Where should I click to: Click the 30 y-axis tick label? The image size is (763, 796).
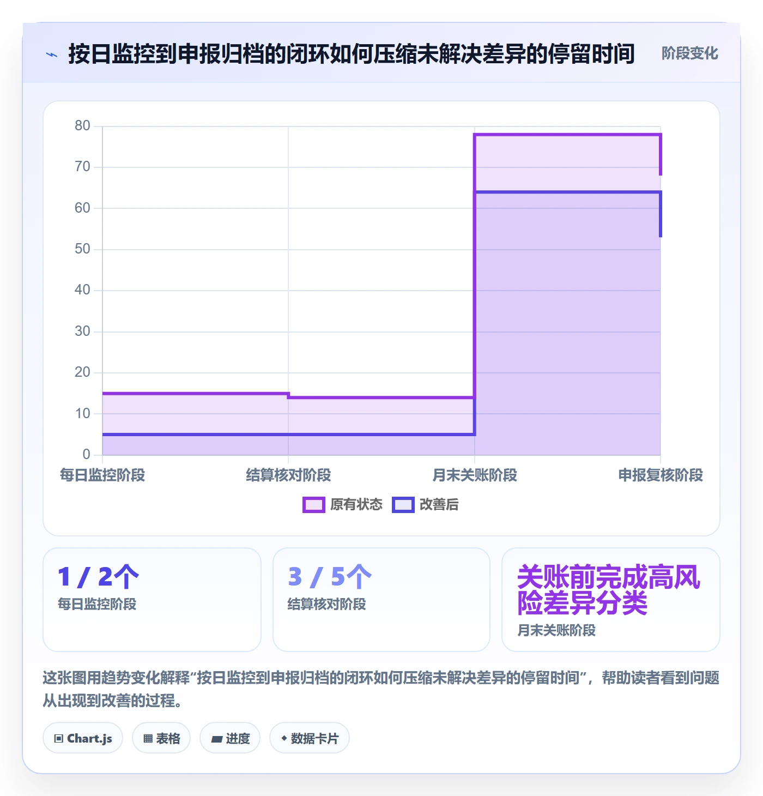click(82, 331)
